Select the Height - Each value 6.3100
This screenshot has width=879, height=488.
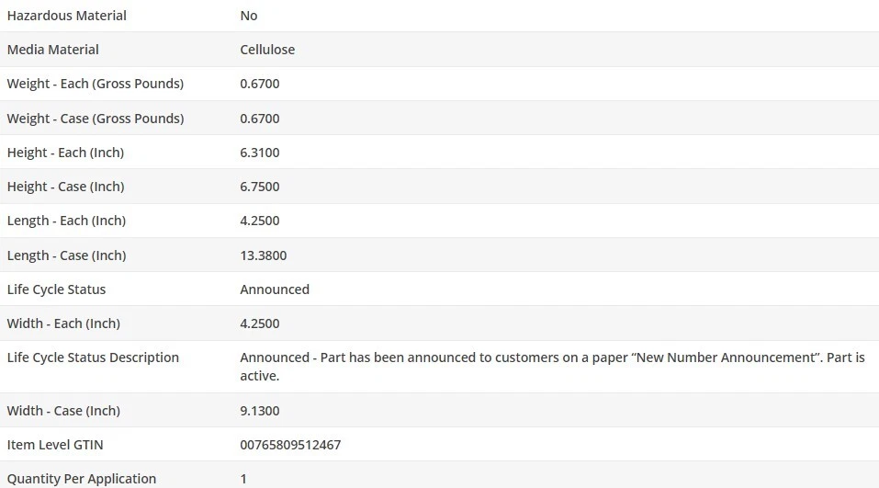(260, 153)
